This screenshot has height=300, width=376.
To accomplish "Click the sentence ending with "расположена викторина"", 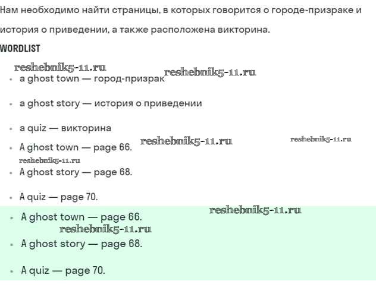I will click(x=134, y=30).
